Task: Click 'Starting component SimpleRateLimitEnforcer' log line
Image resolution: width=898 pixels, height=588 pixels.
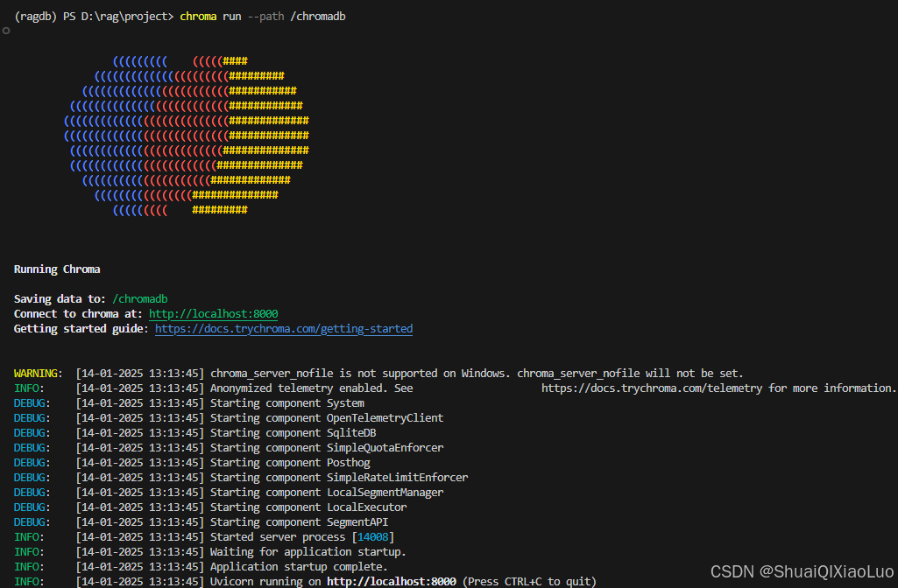Action: tap(339, 477)
